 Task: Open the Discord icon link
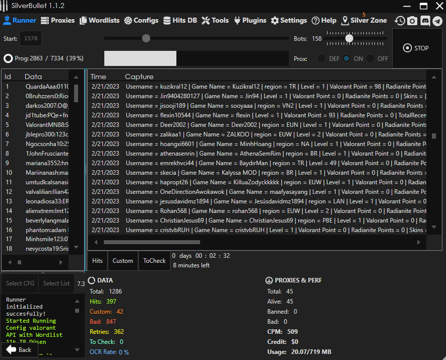(425, 21)
